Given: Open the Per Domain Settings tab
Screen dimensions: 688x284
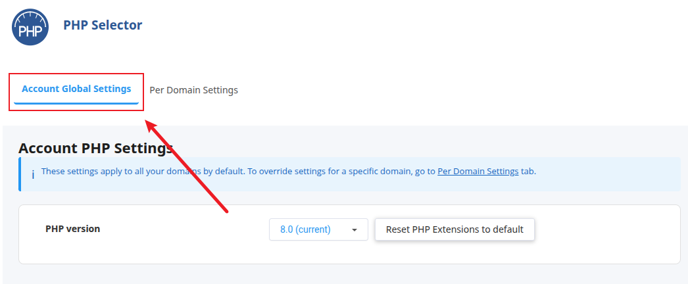Looking at the screenshot, I should (x=193, y=90).
